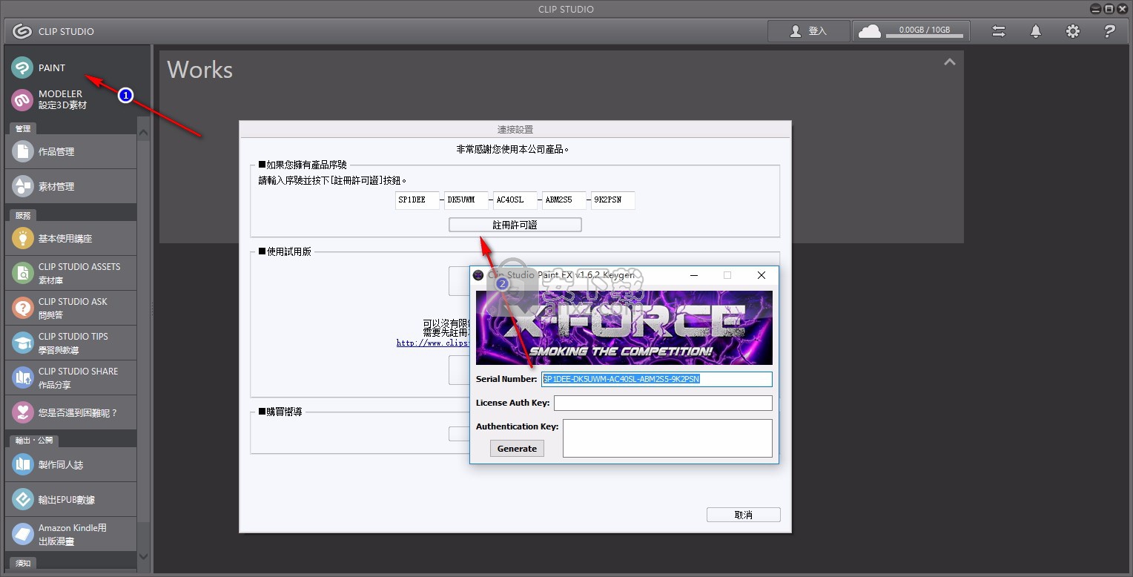Click the 管理 section header
This screenshot has height=577, width=1133.
tap(23, 128)
